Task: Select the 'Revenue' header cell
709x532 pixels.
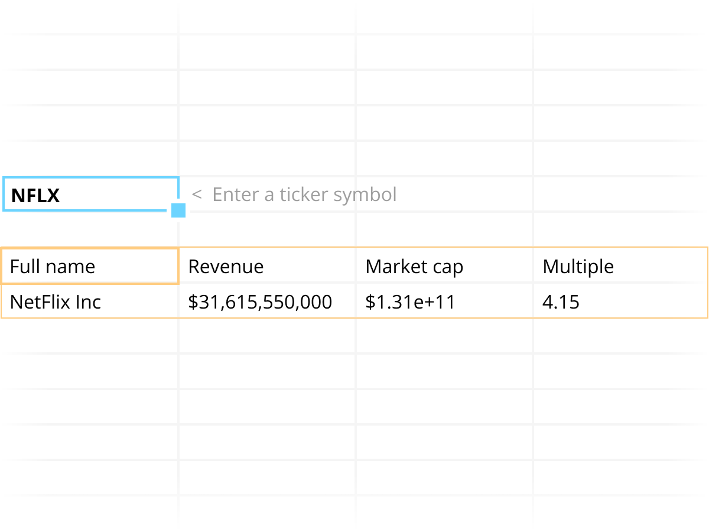Action: point(266,266)
